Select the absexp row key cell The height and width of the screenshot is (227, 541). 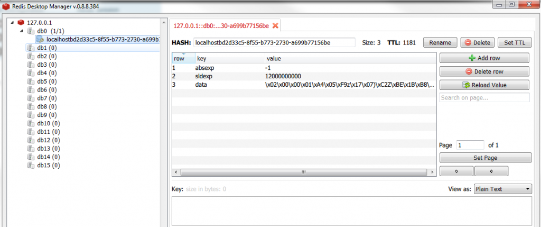pos(230,68)
